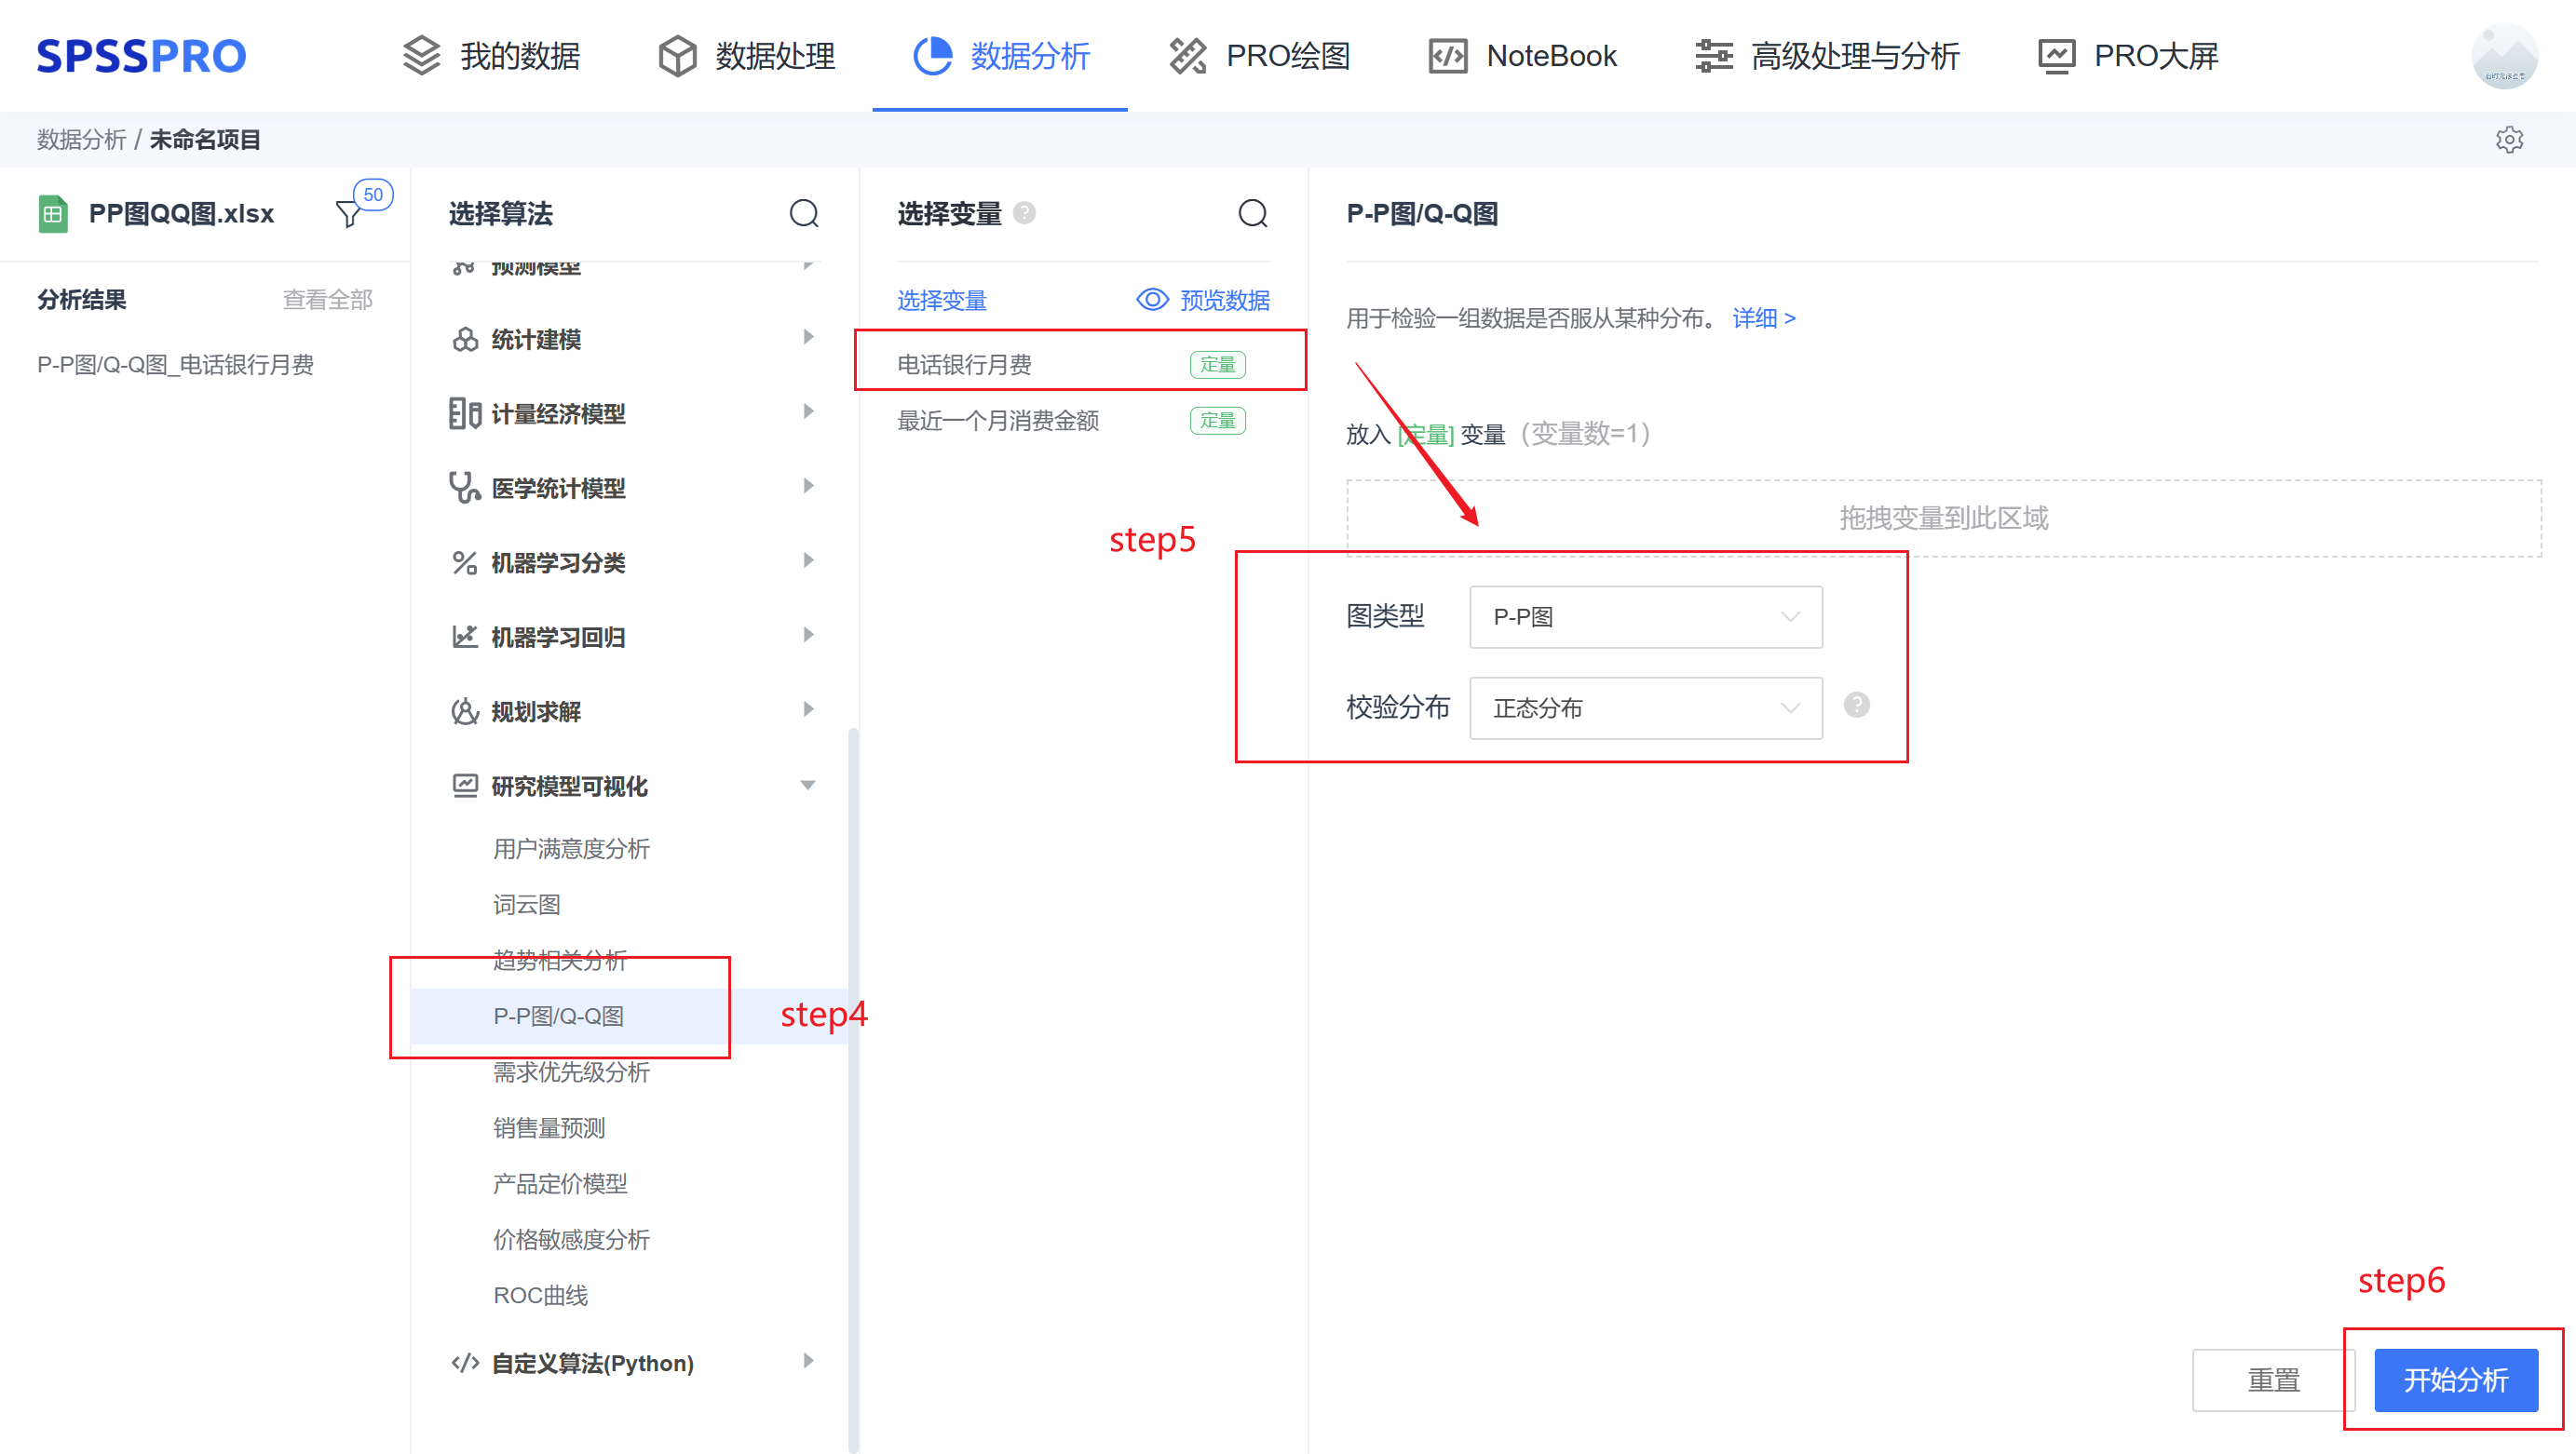Switch to 数据分析 tab

pos(1001,56)
